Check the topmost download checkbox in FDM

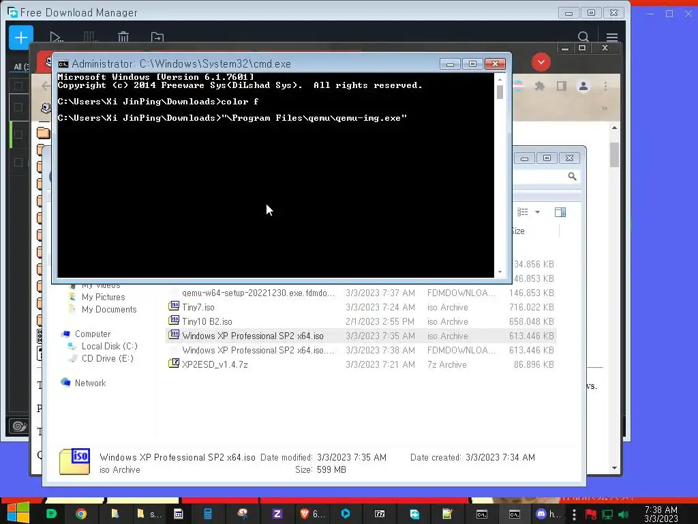(18, 86)
